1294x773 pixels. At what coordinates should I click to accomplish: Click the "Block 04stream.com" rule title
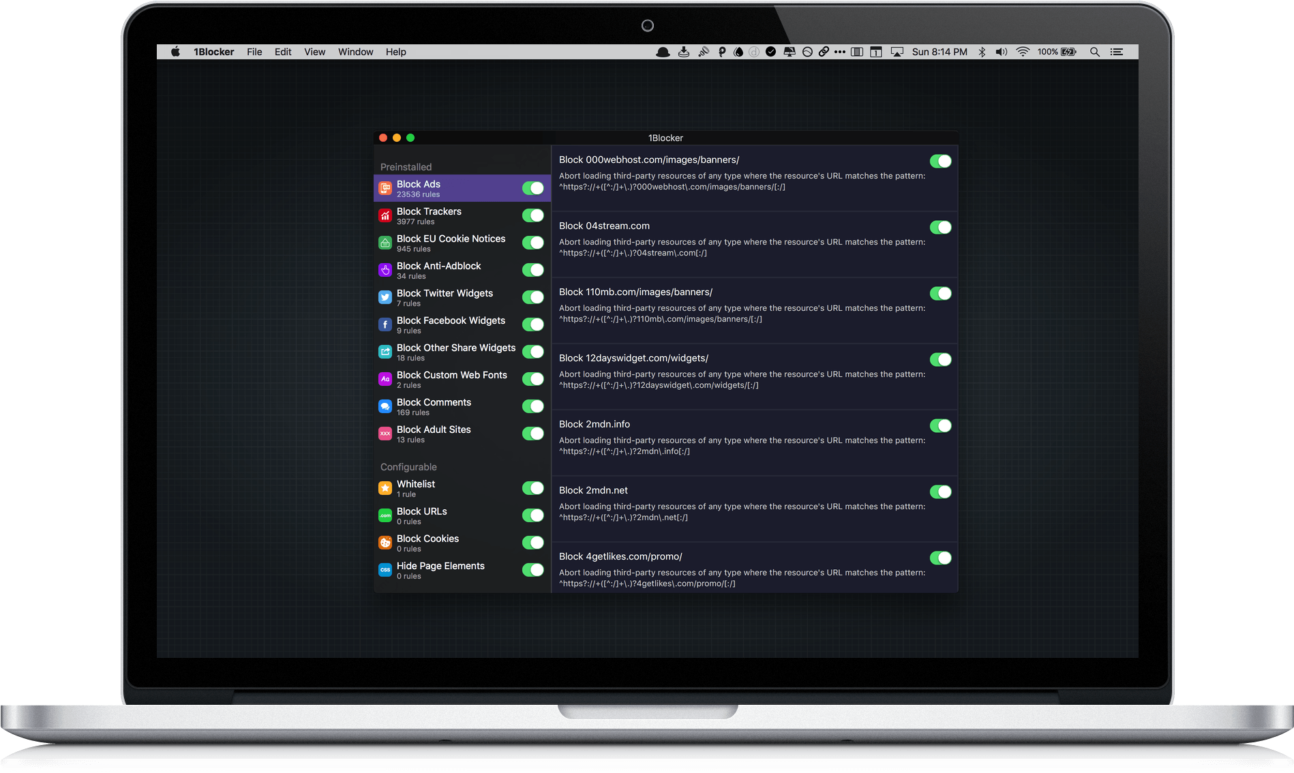[x=604, y=226]
